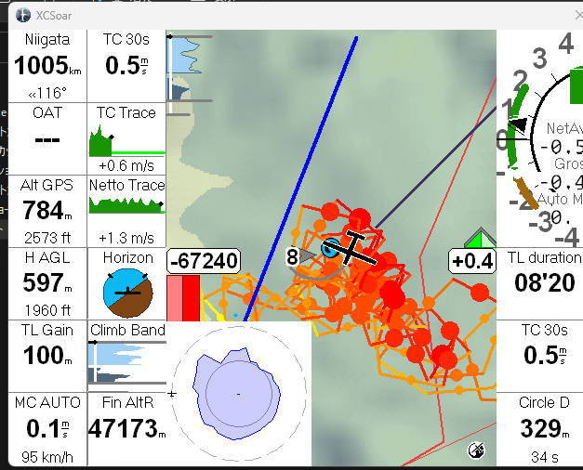The width and height of the screenshot is (583, 470).
Task: Click the wind arrow labeled 8
Action: click(x=300, y=256)
